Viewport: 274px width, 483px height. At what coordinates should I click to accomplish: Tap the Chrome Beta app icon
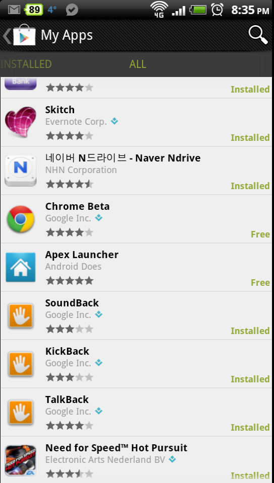[x=20, y=219]
